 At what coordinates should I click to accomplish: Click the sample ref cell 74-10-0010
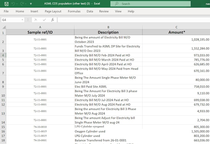point(40,127)
